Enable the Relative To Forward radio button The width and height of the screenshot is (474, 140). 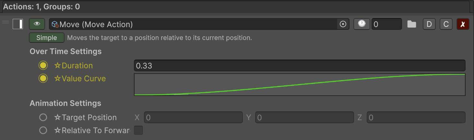click(43, 130)
